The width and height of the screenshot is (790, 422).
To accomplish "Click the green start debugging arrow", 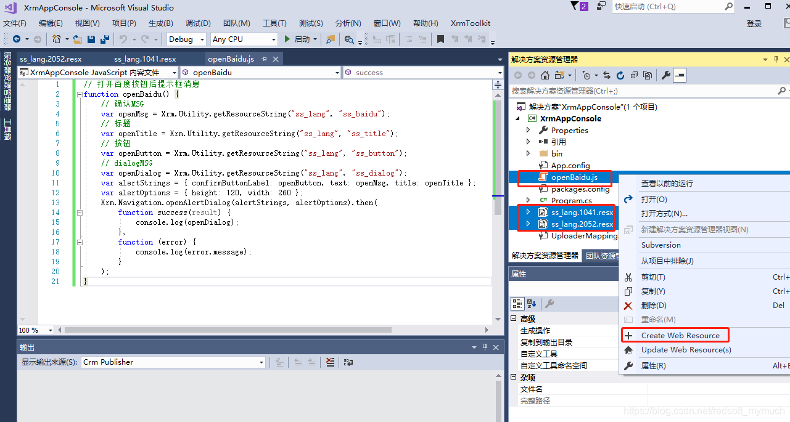I will point(287,39).
